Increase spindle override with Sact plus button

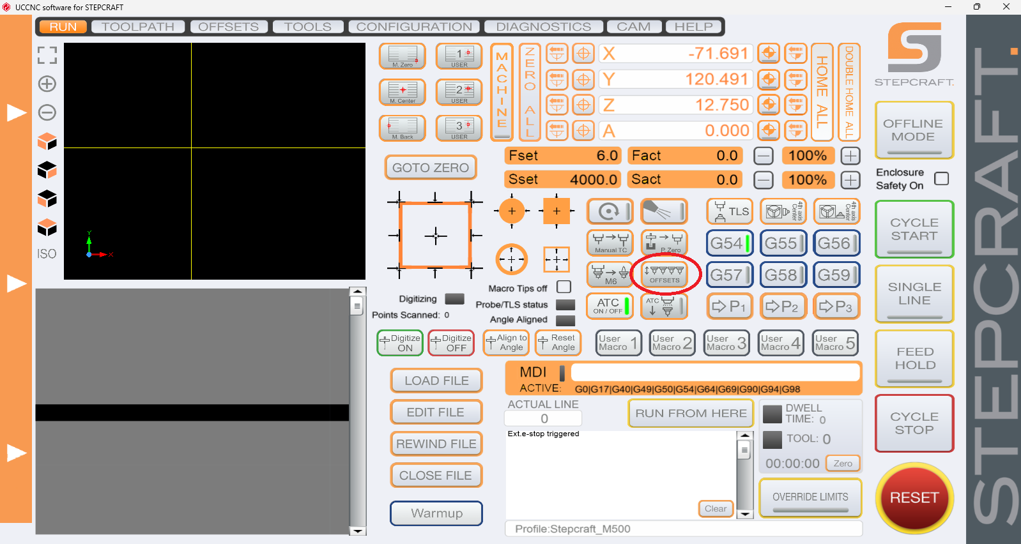pyautogui.click(x=850, y=180)
